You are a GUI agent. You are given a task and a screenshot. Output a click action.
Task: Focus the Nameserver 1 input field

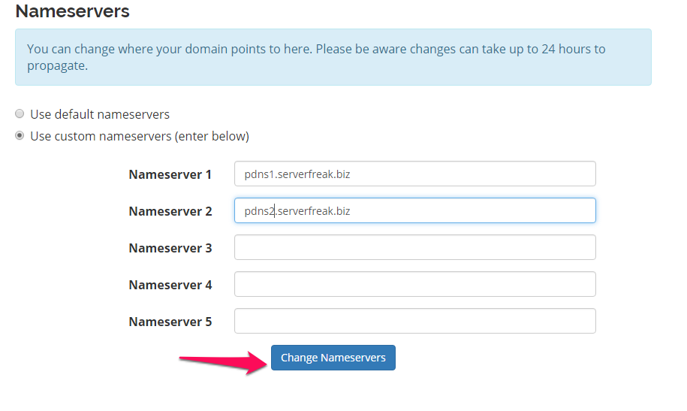tap(415, 174)
